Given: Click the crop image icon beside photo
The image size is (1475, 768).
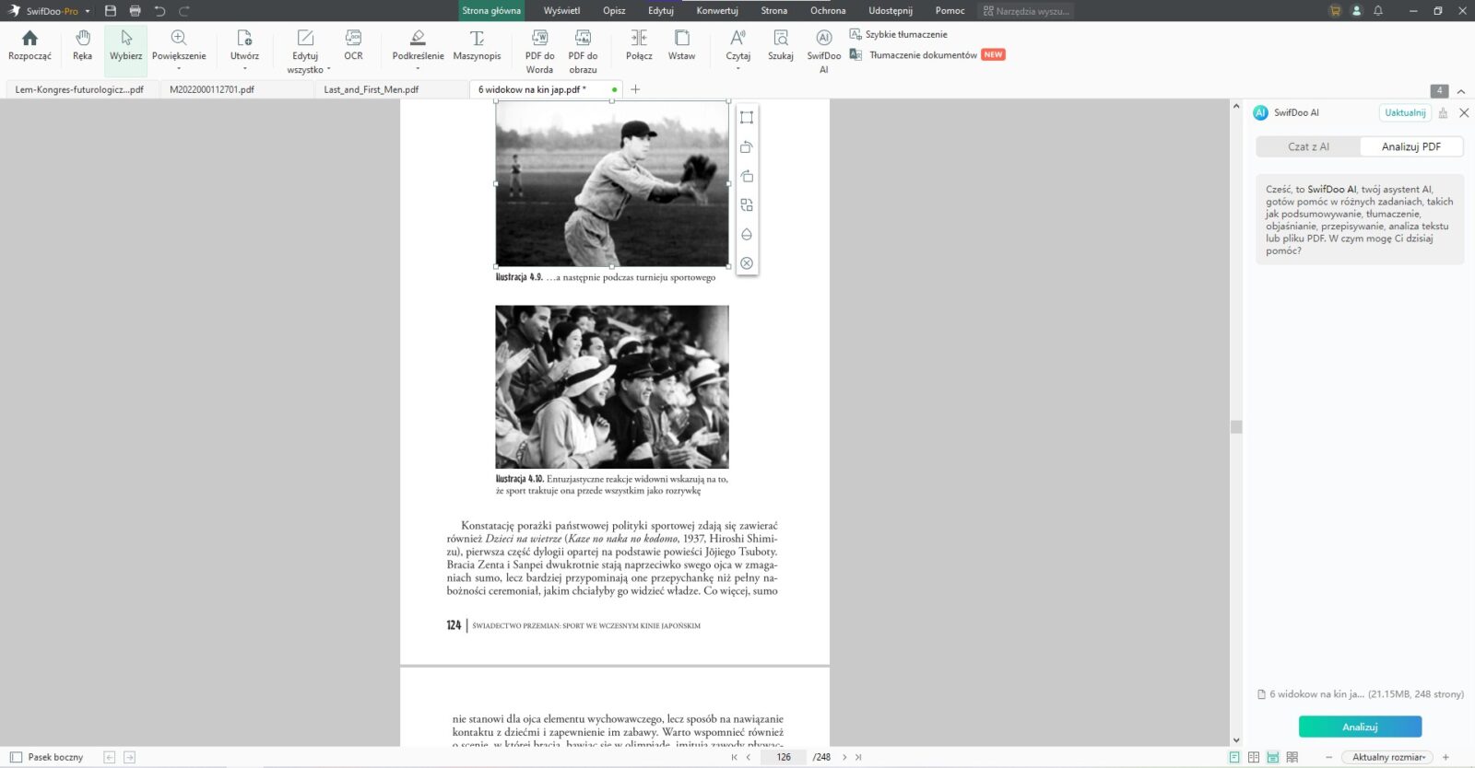Looking at the screenshot, I should click(747, 118).
